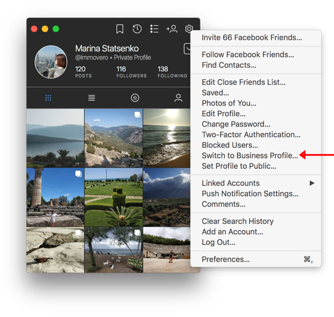Image resolution: width=334 pixels, height=317 pixels.
Task: Choose Set Profile to Public
Action: point(239,166)
